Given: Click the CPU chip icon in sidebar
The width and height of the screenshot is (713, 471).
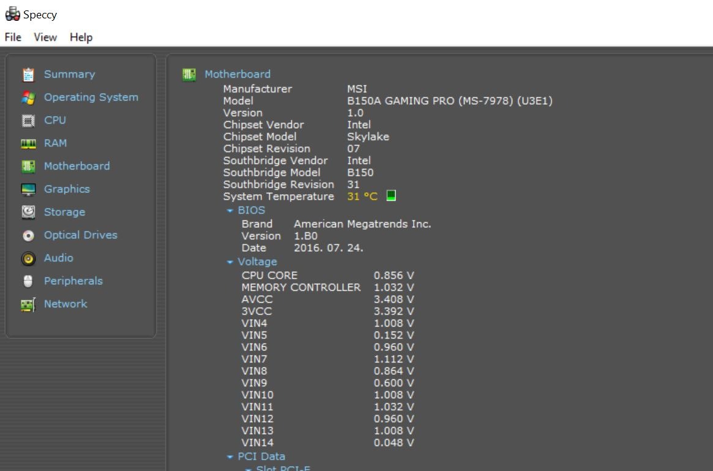Looking at the screenshot, I should (x=28, y=121).
